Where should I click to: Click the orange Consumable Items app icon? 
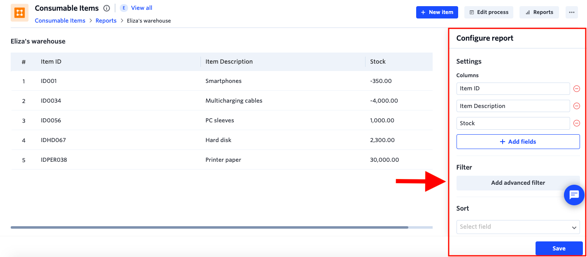[19, 13]
